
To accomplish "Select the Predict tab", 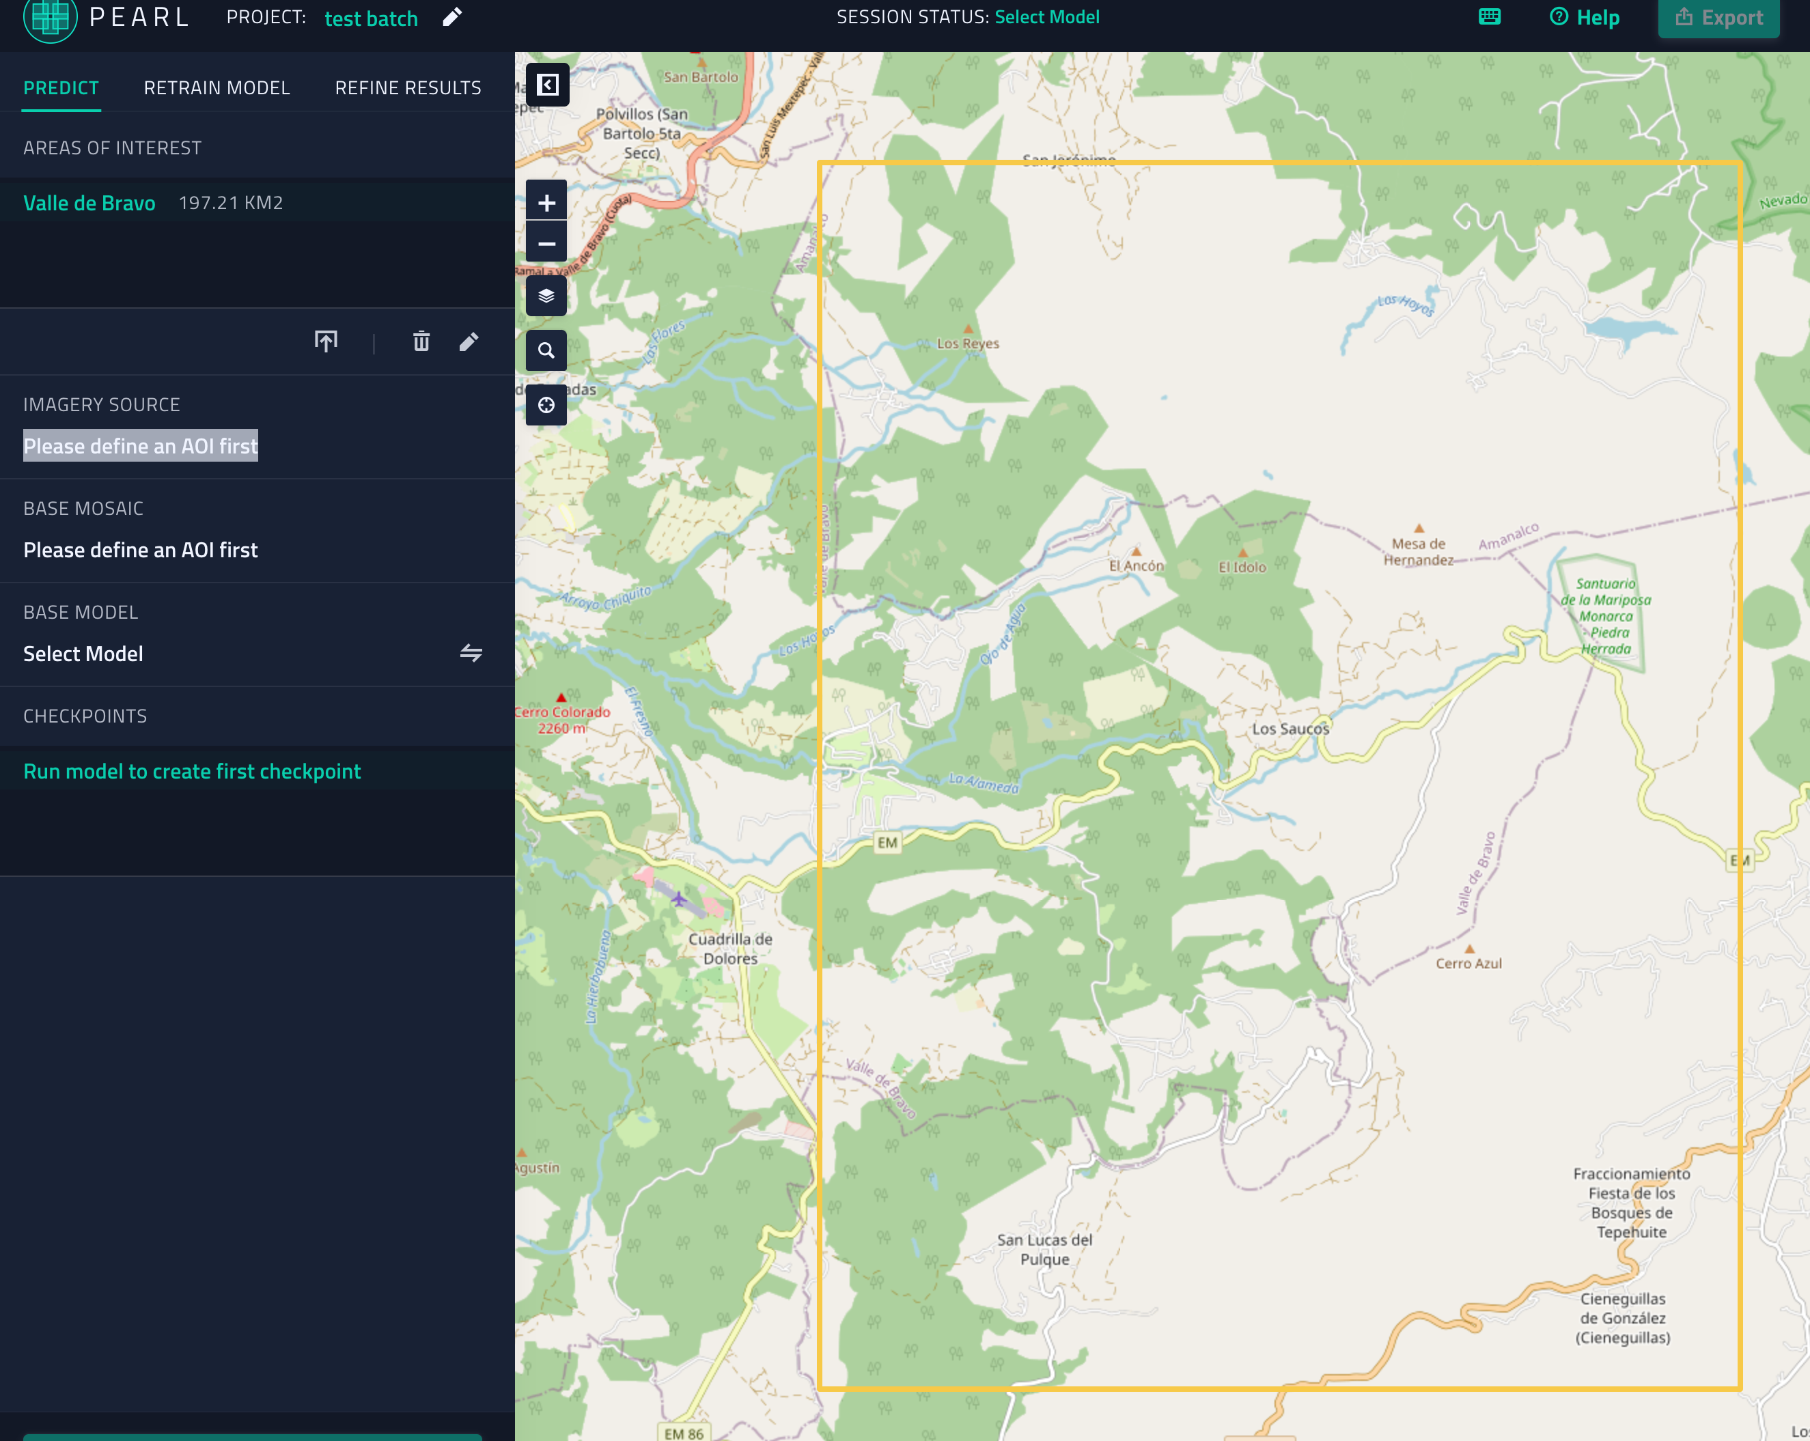I will pos(61,88).
